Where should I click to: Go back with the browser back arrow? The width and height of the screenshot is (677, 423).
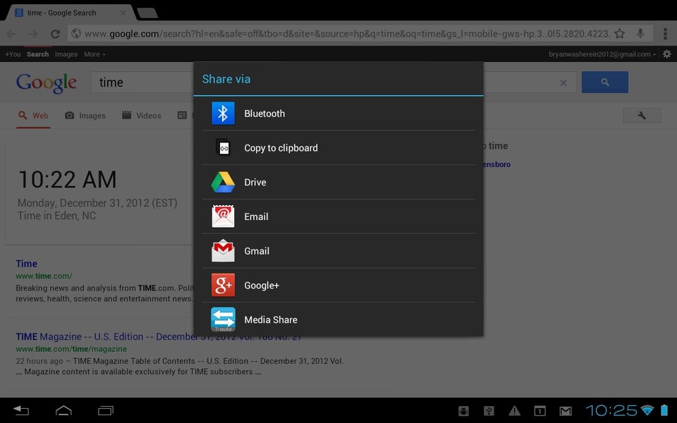pos(11,34)
